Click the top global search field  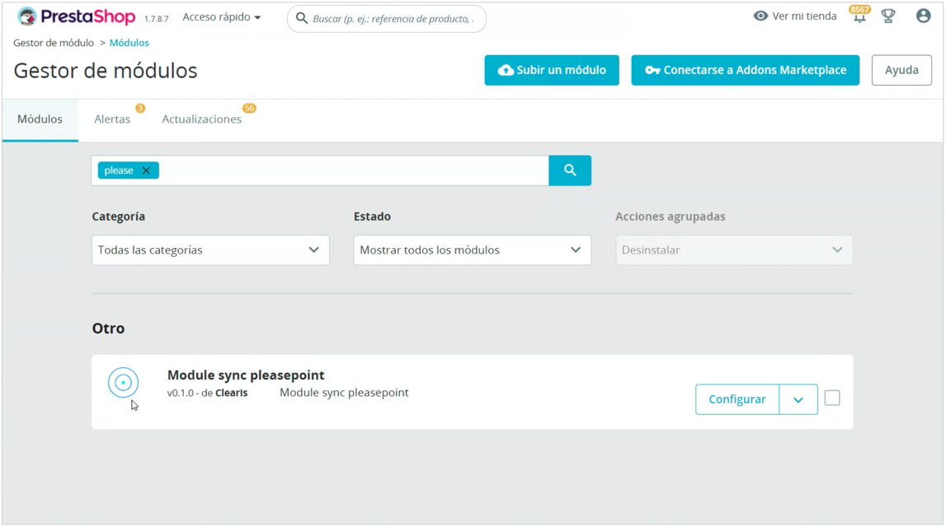(393, 18)
